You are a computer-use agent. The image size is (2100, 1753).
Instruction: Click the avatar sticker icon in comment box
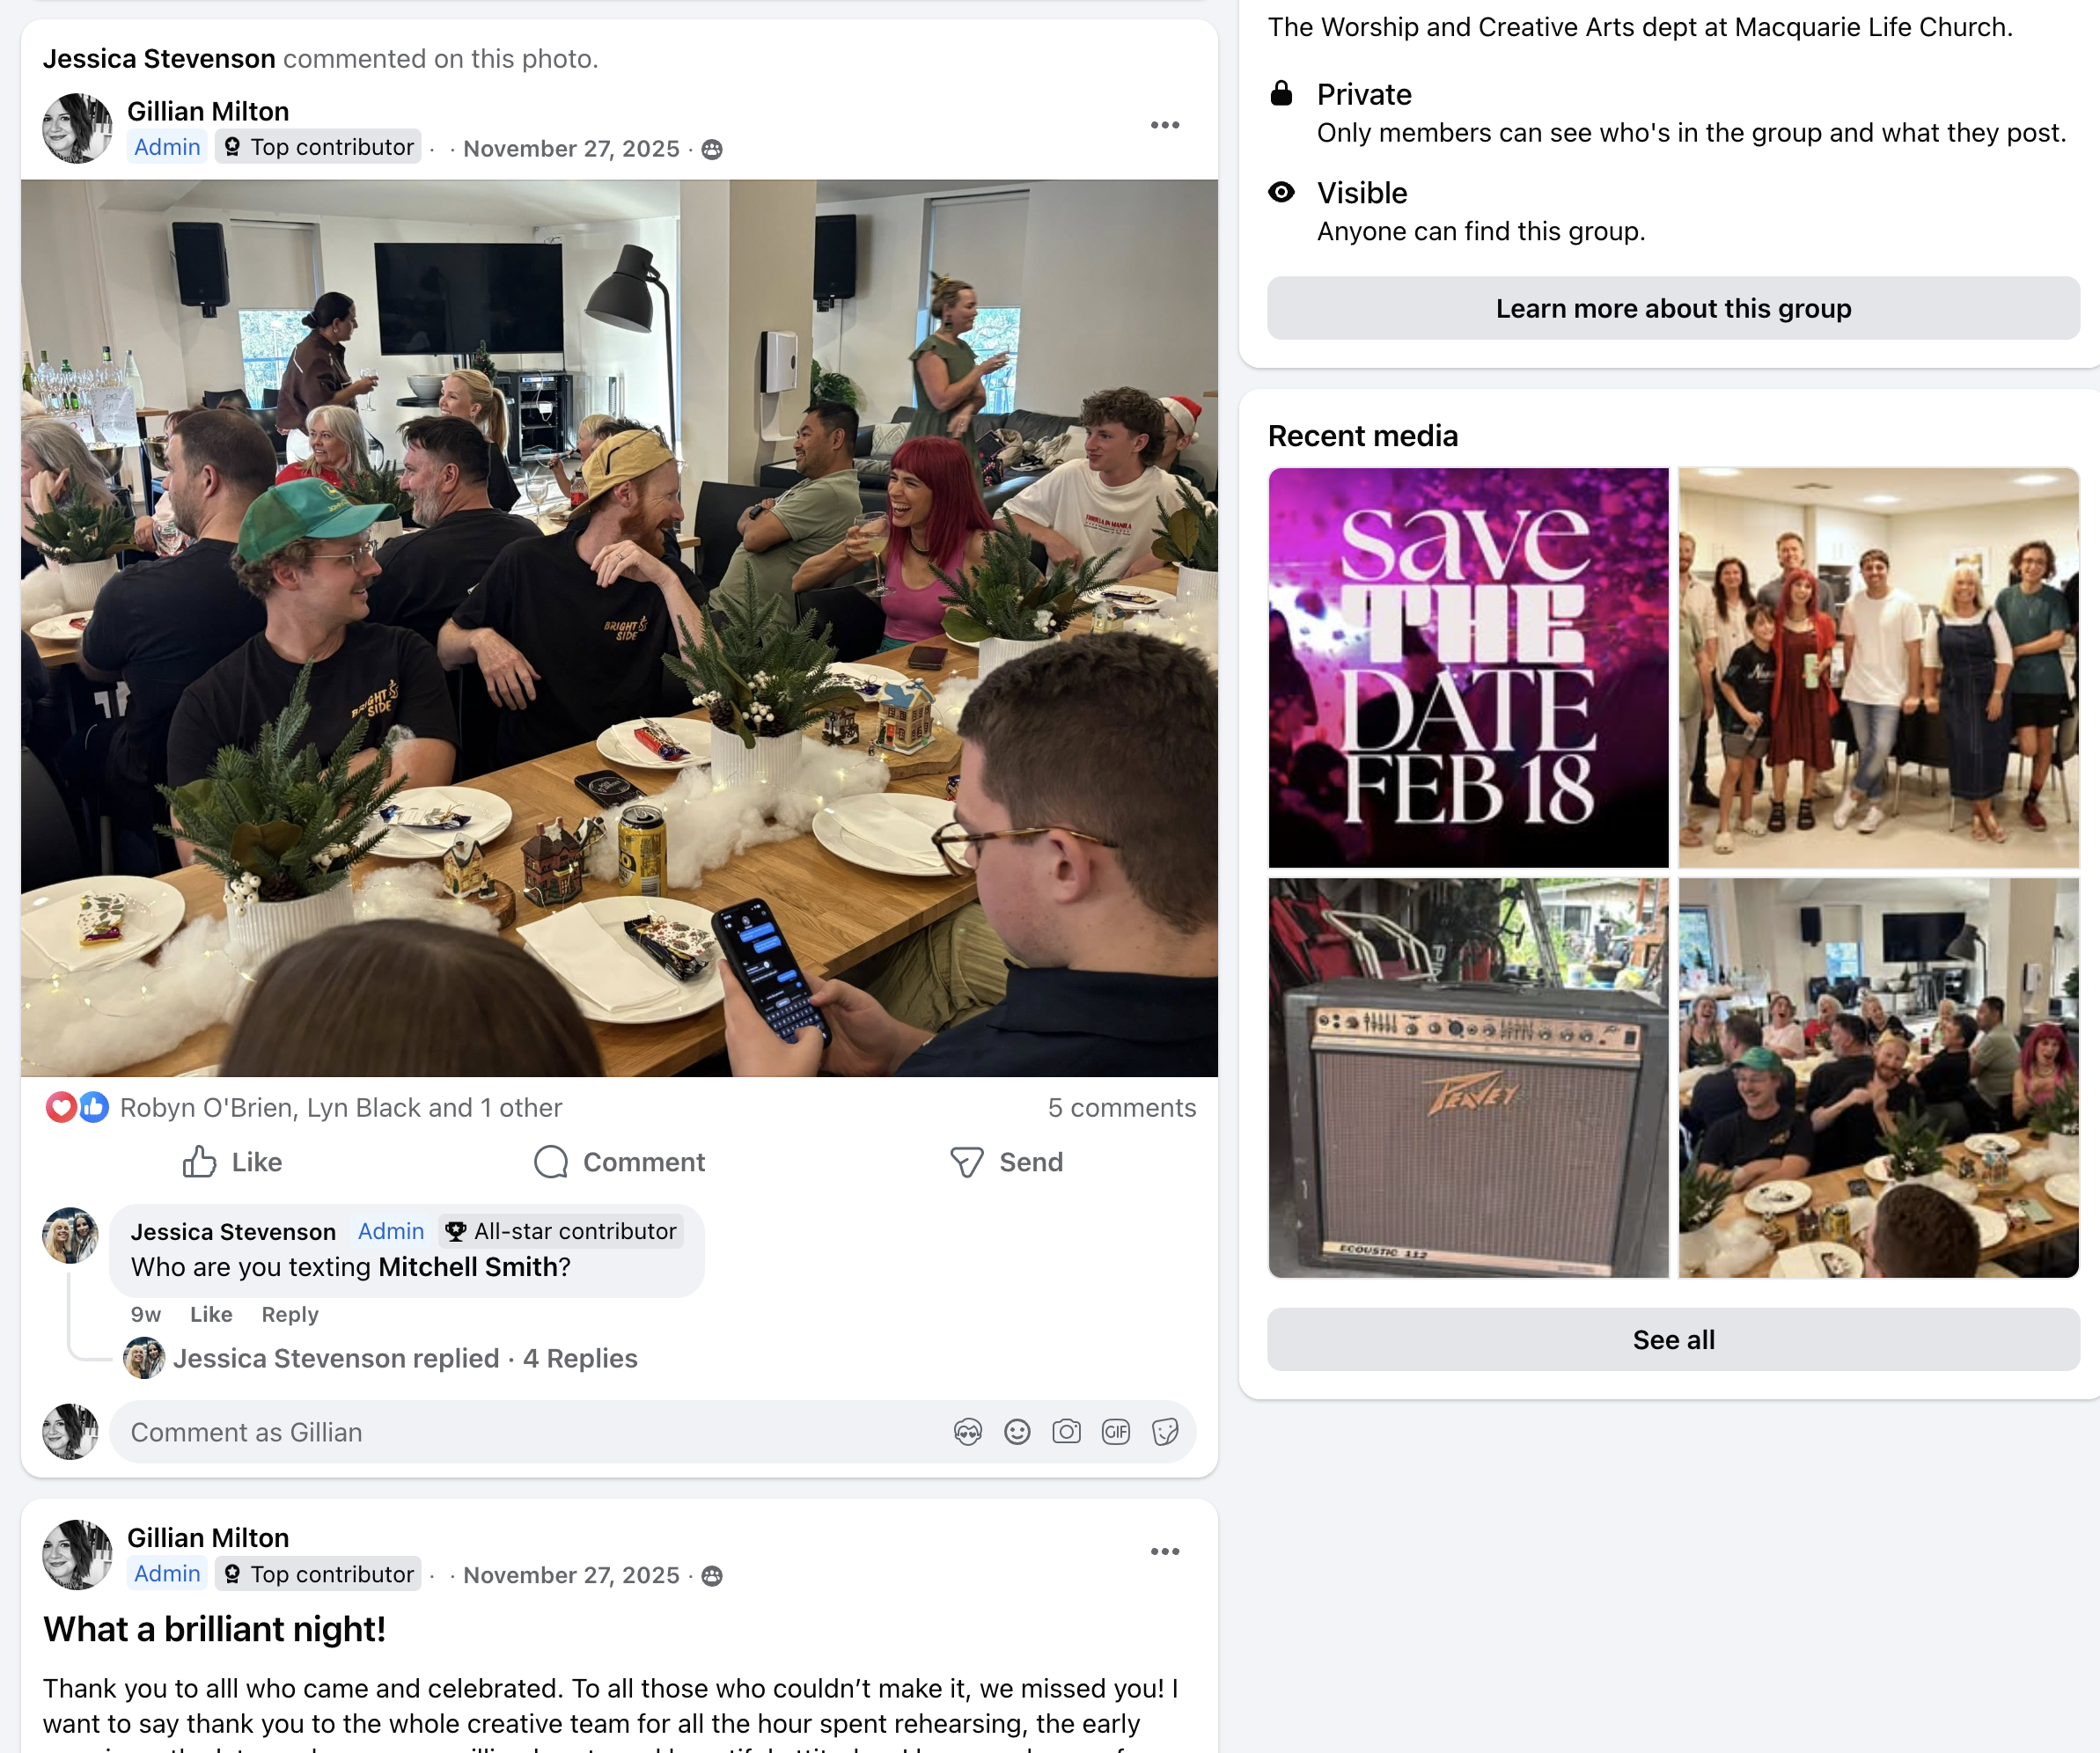coord(968,1432)
